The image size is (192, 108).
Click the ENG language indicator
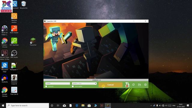click(174, 105)
